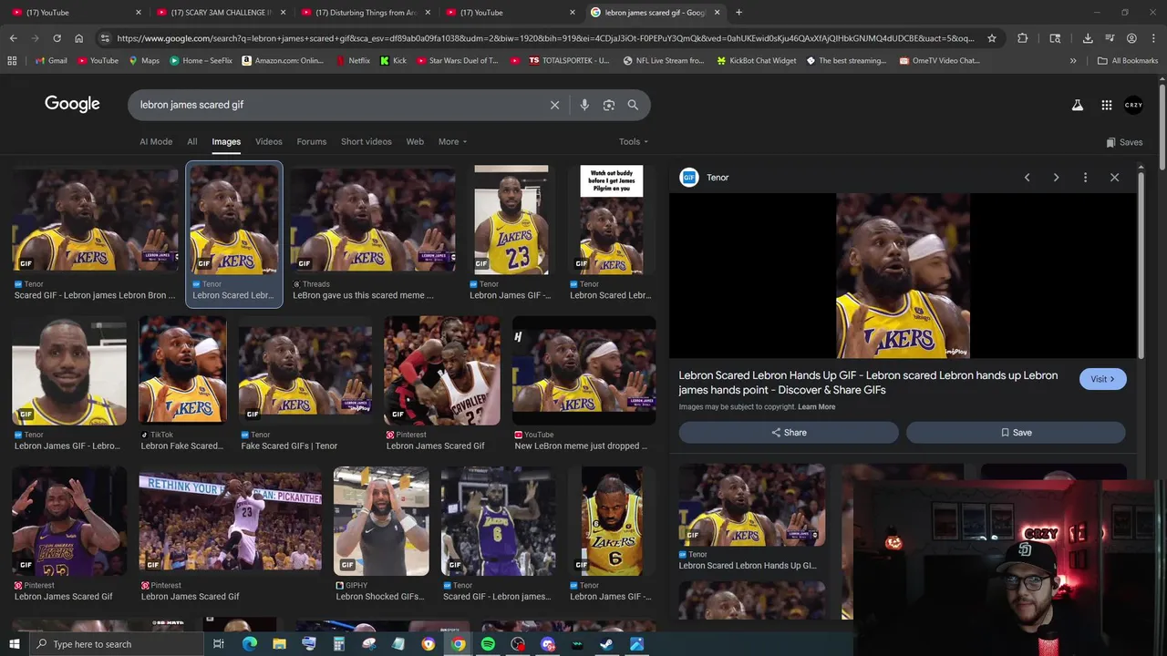This screenshot has width=1167, height=656.
Task: Switch to Forums results tab
Action: pyautogui.click(x=312, y=141)
